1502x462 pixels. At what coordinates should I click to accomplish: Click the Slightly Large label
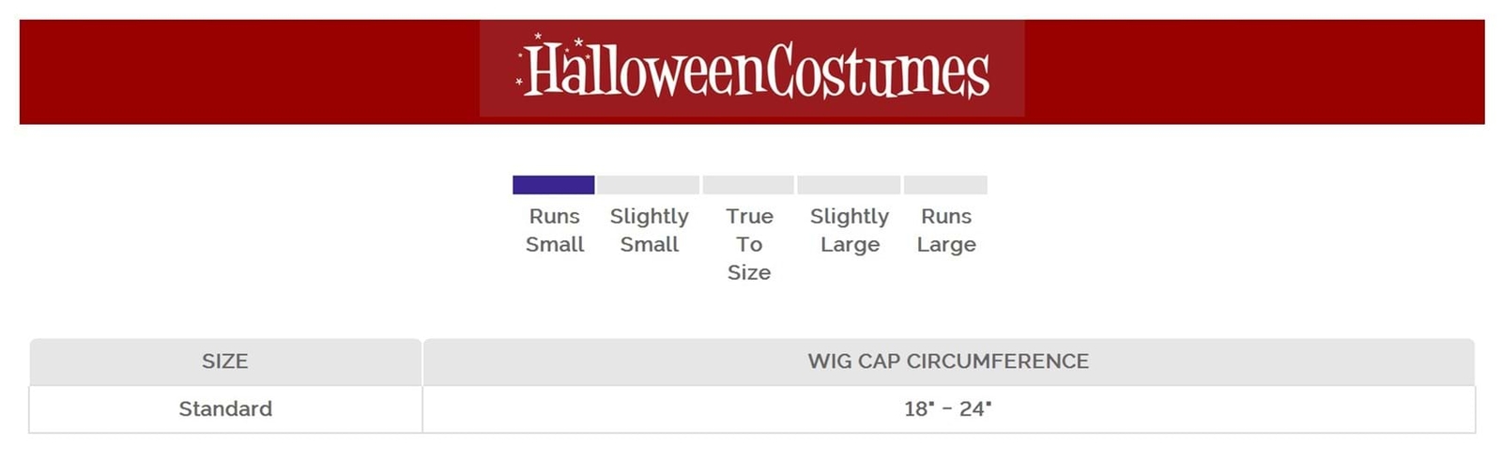click(x=850, y=230)
